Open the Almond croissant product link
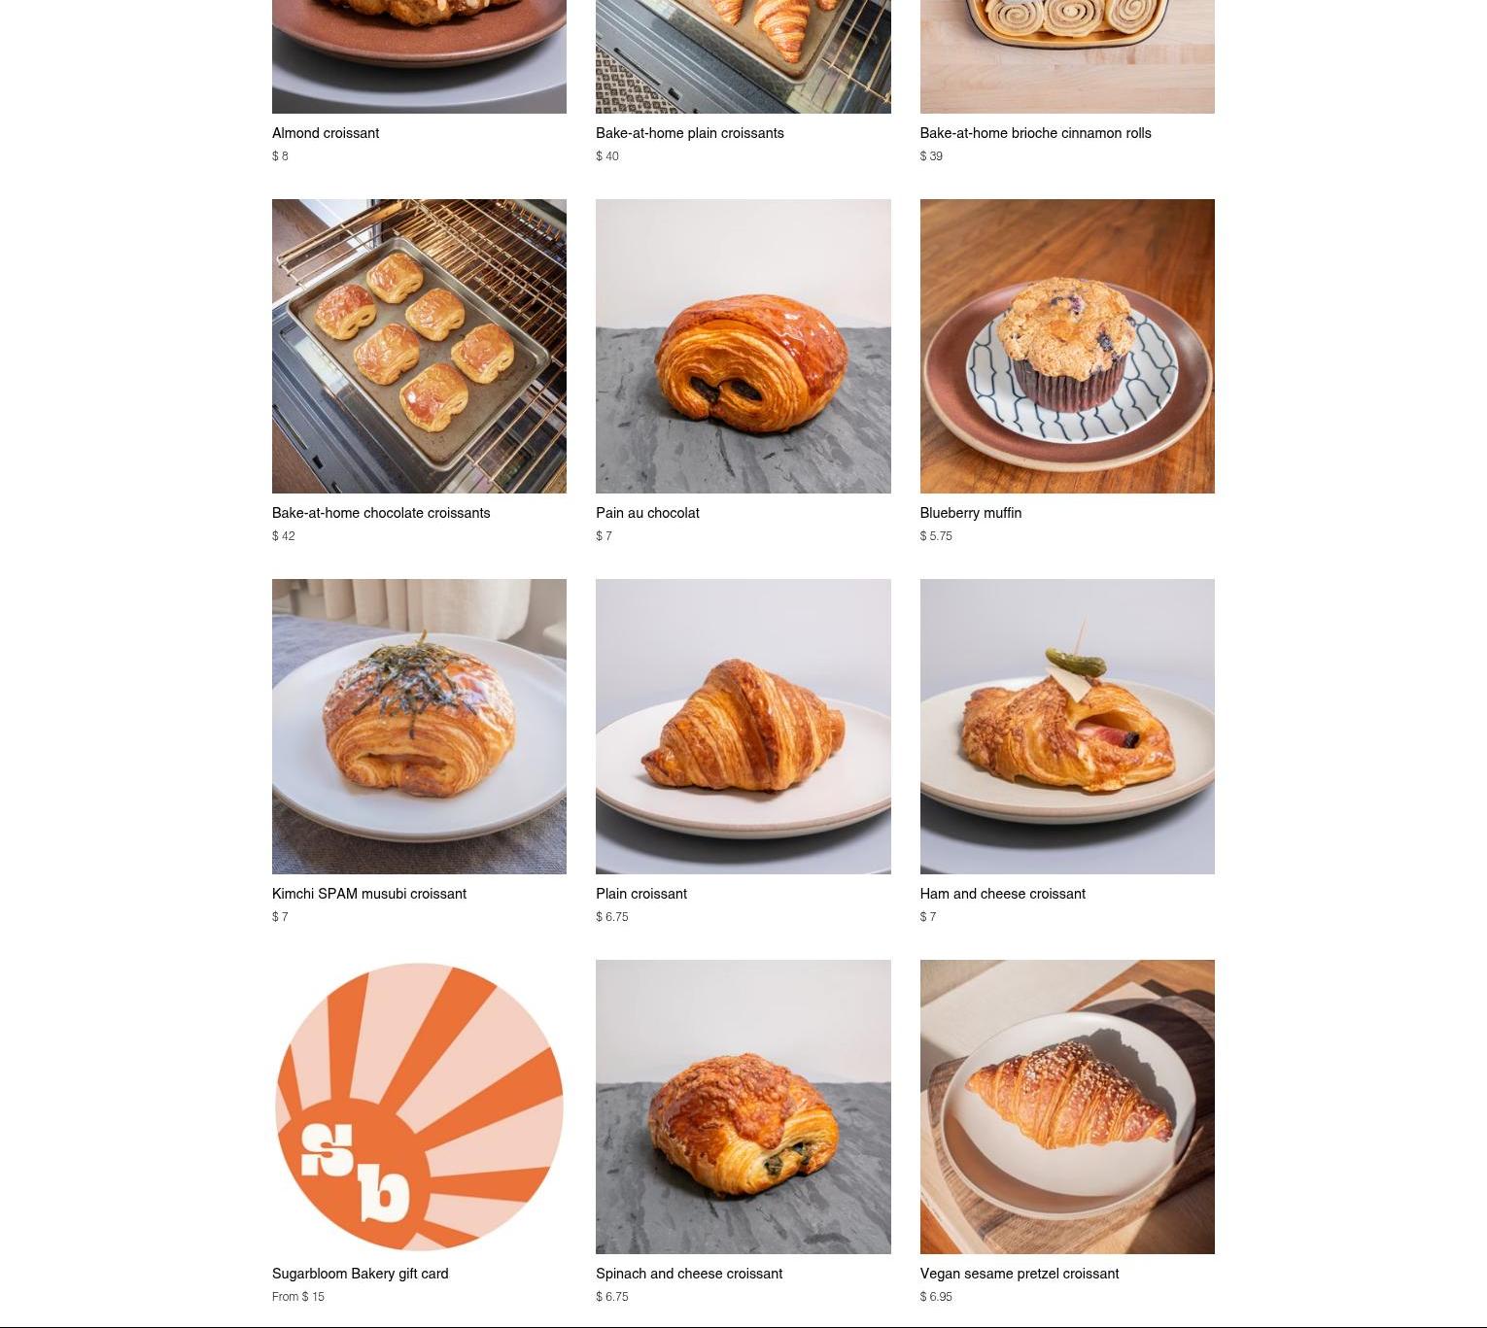 [326, 133]
